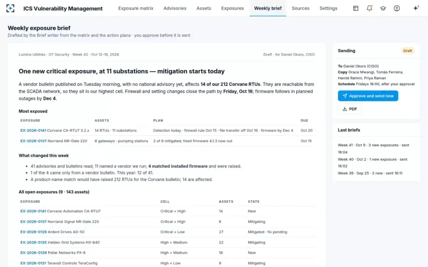Select the Weekly brief tab
Viewport: 428px width, 267px height.
(x=268, y=8)
